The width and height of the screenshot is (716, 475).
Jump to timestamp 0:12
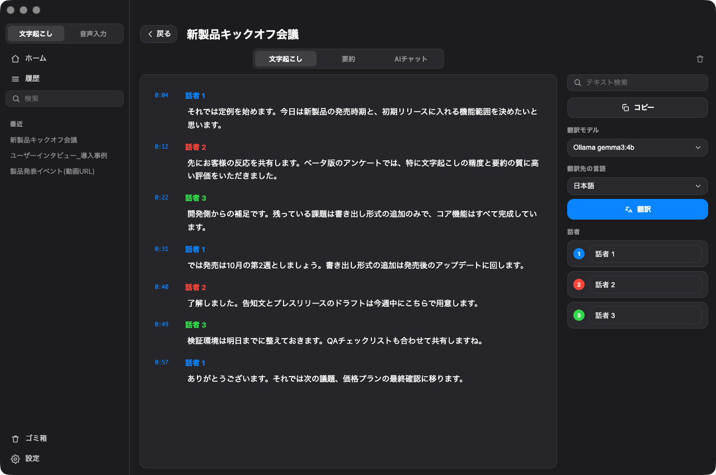[162, 146]
